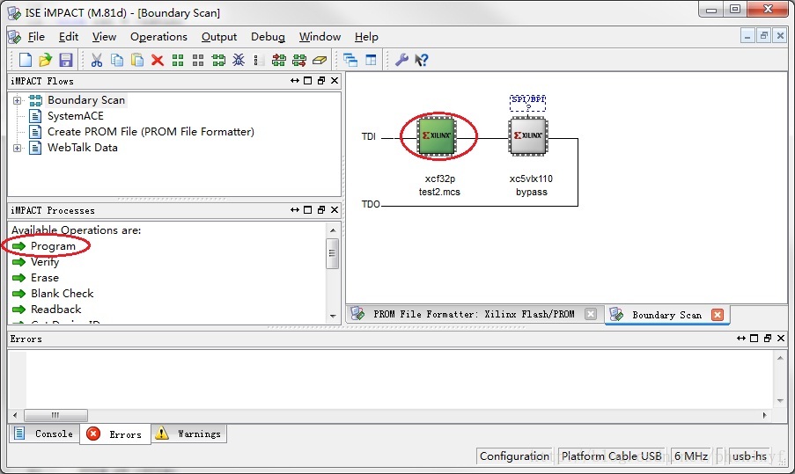795x474 pixels.
Task: Switch to the Boundary Scan document tab
Action: tap(666, 315)
